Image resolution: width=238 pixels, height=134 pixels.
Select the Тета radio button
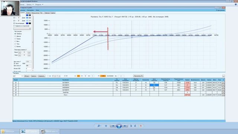pos(15,44)
